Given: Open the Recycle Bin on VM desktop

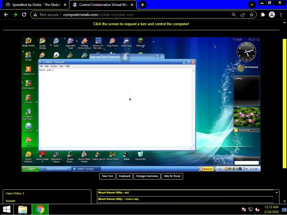Looking at the screenshot, I should [x=140, y=156].
